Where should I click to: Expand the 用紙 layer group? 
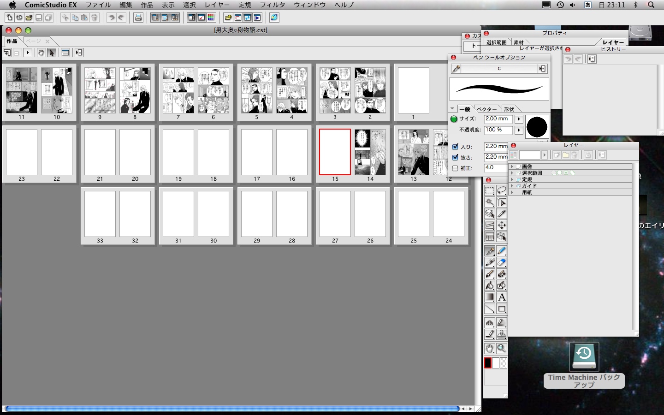point(512,192)
